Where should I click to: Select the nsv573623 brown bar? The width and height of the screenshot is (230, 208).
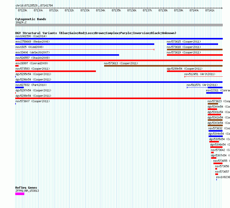pyautogui.click(x=213, y=104)
